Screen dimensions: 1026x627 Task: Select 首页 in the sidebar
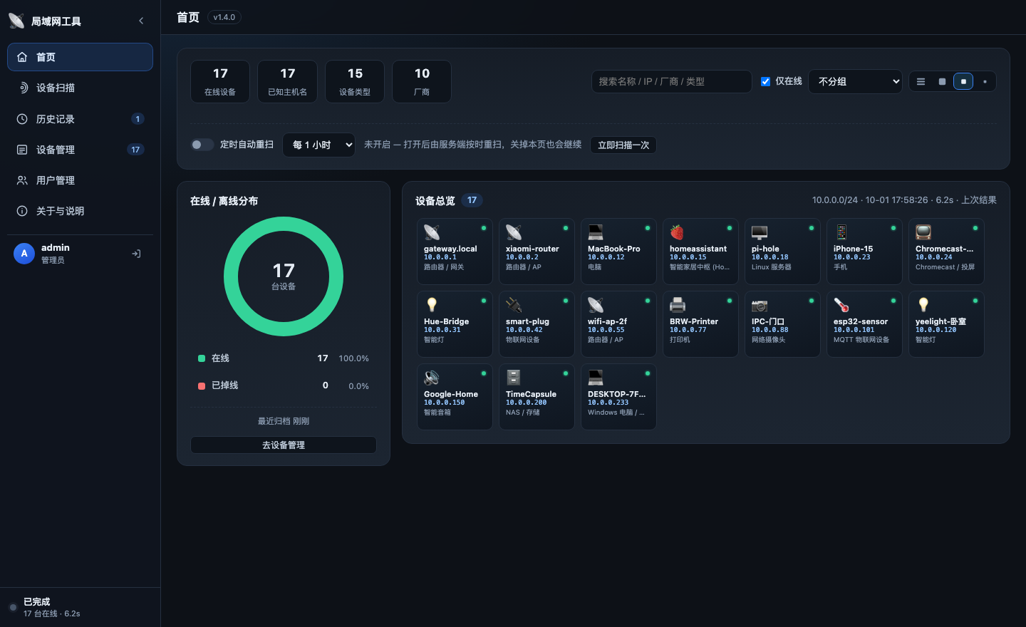coord(80,57)
